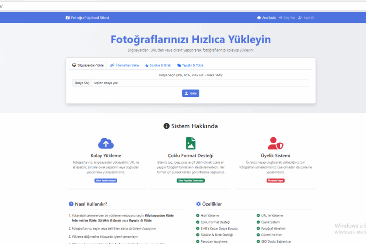Click the Ücretsiz Kayıt badge
The image size is (366, 244).
tap(275, 180)
